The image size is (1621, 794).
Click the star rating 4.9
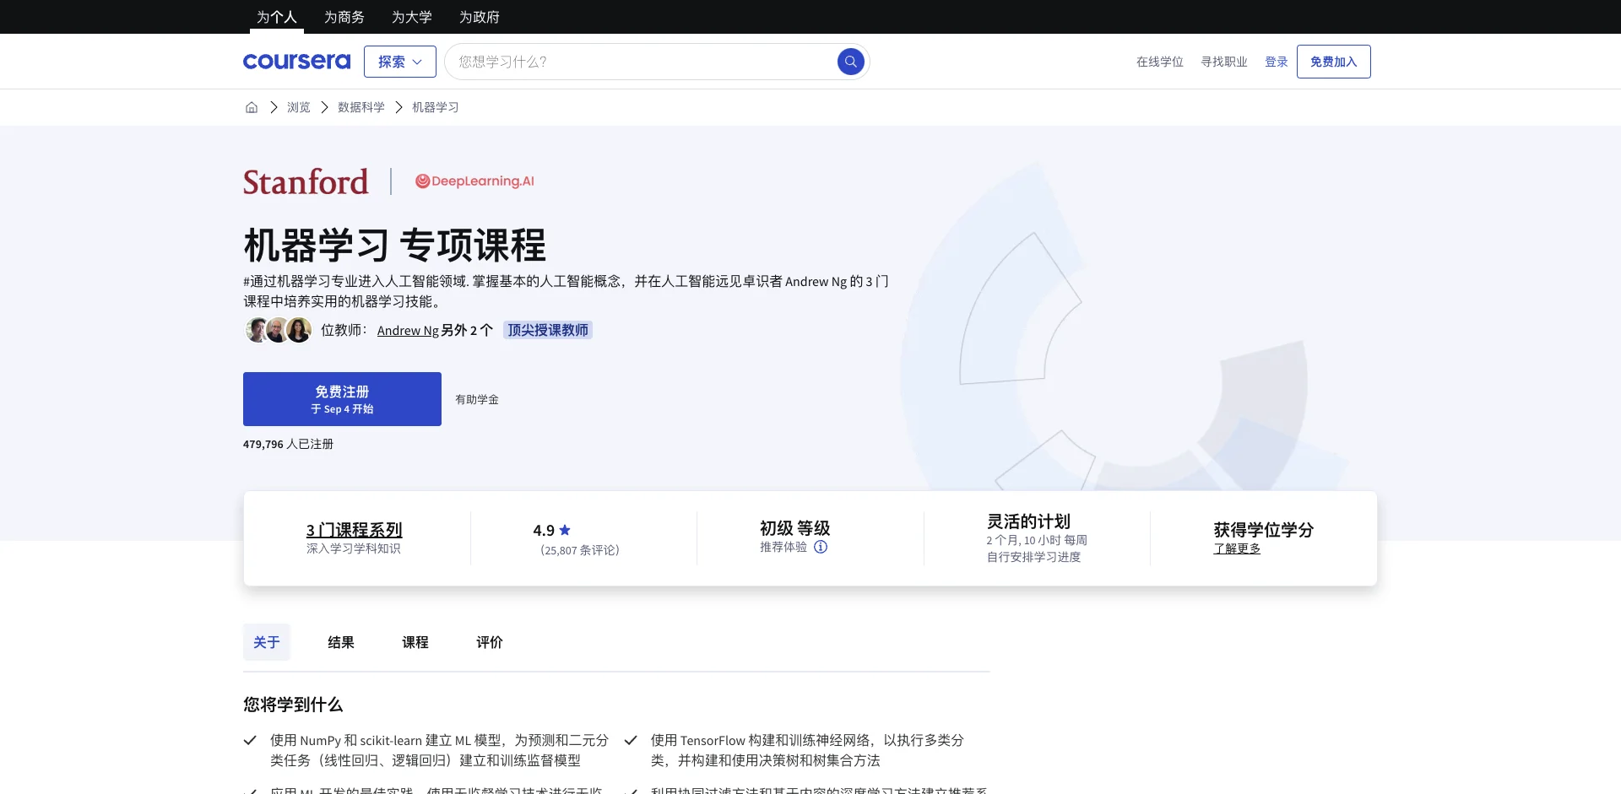(x=552, y=530)
